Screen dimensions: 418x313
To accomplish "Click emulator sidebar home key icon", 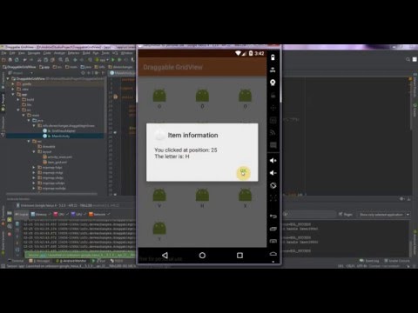I will tap(273, 254).
